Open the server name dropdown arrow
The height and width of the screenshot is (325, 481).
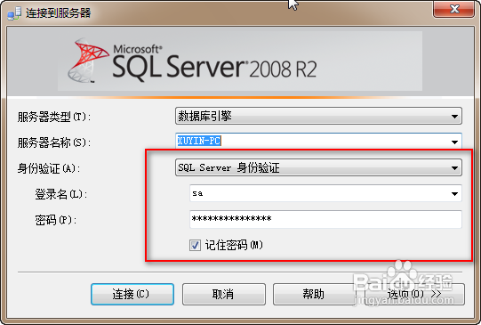point(454,142)
